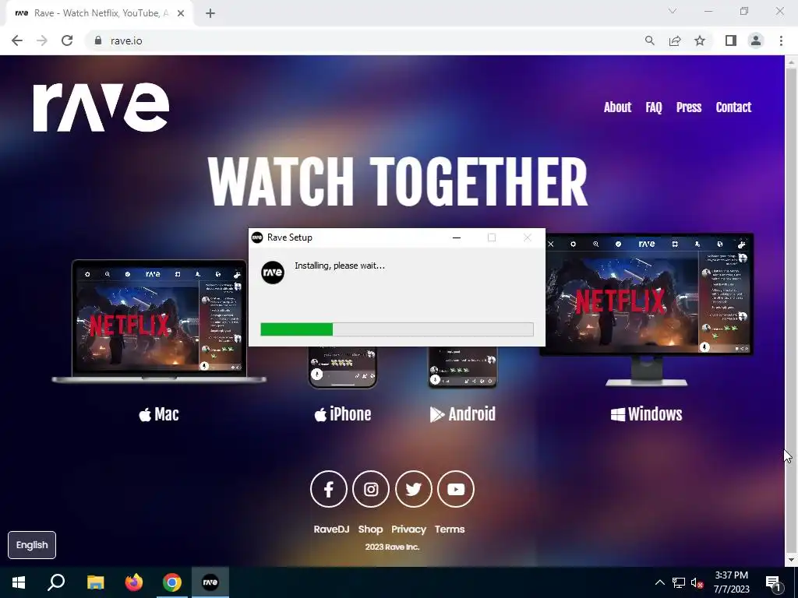This screenshot has height=598, width=798.
Task: Open Windows taskbar search
Action: 56,582
